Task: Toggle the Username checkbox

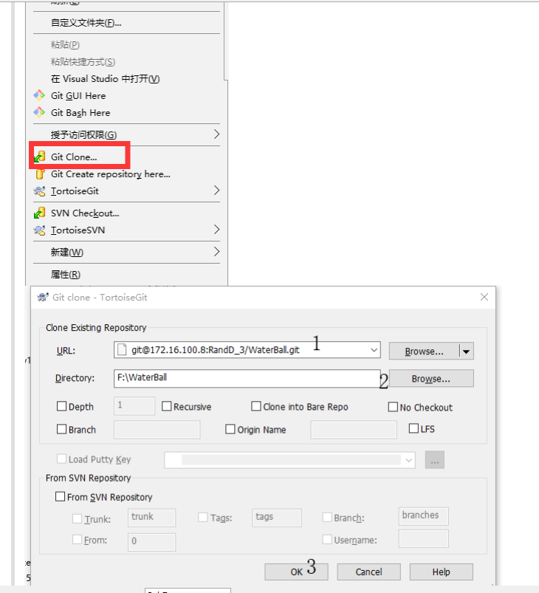Action: pos(327,539)
